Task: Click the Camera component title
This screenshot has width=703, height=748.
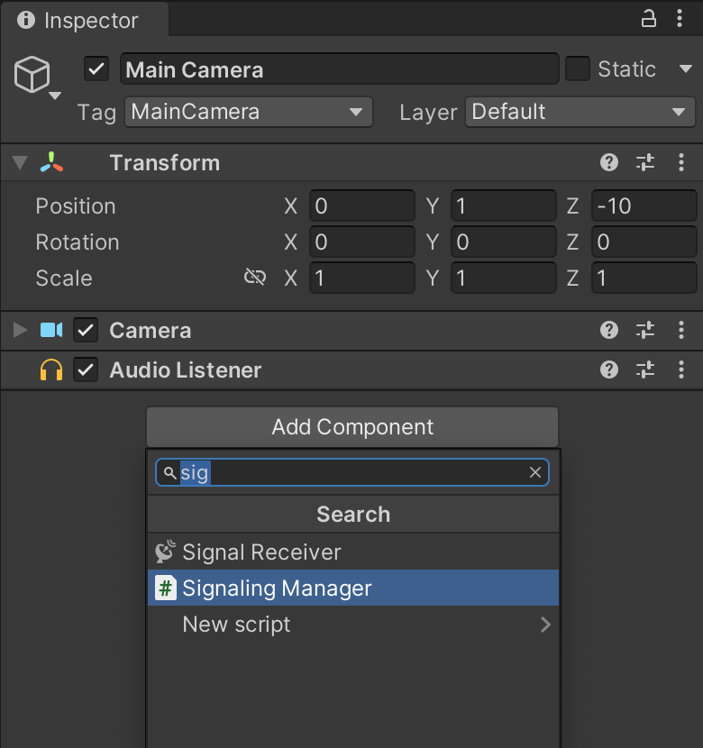Action: coord(151,330)
